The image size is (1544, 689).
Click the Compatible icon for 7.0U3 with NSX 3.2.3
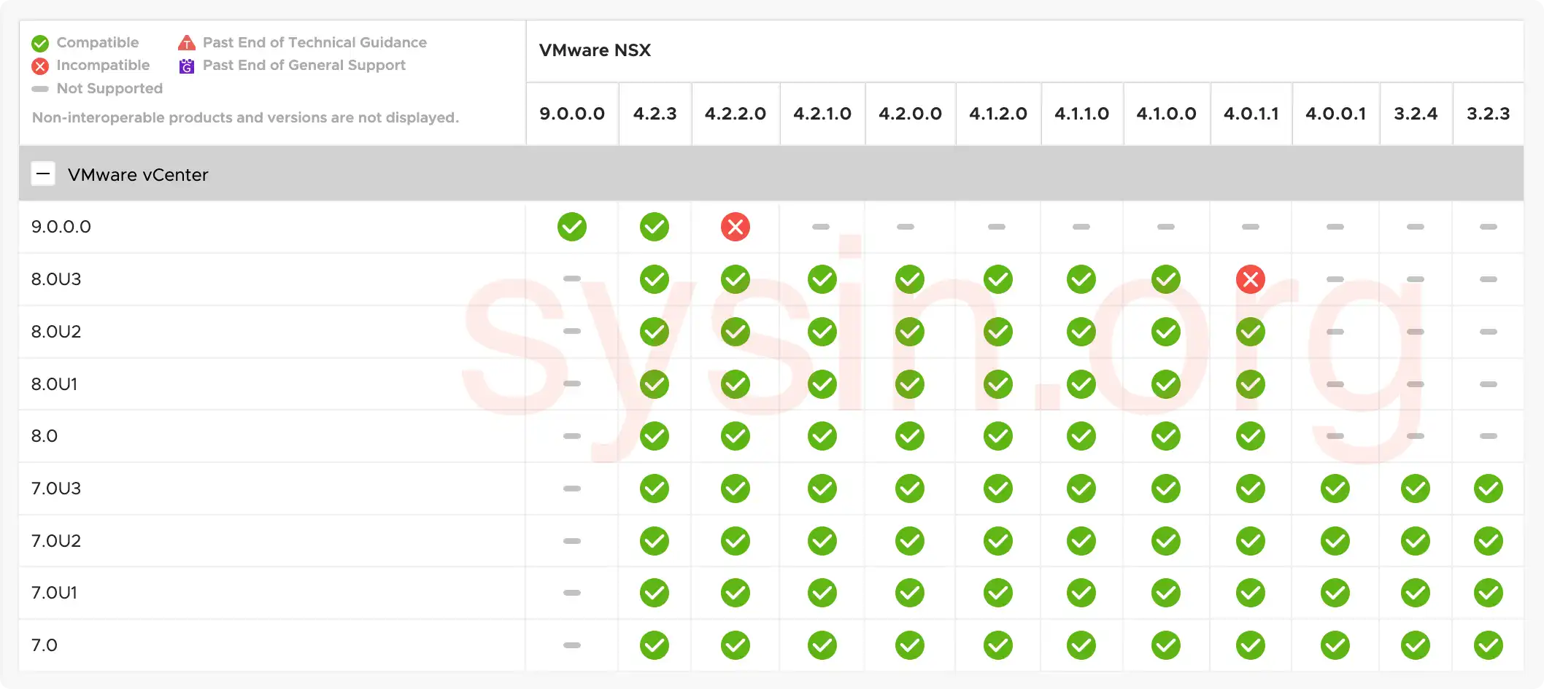pos(1489,488)
